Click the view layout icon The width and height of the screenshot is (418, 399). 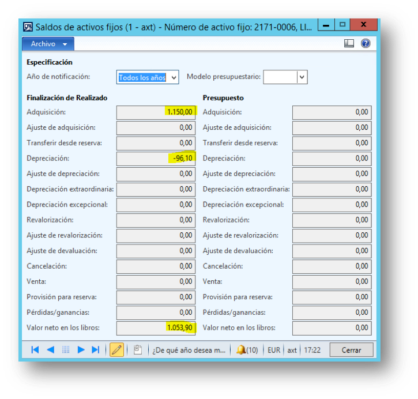coord(349,43)
